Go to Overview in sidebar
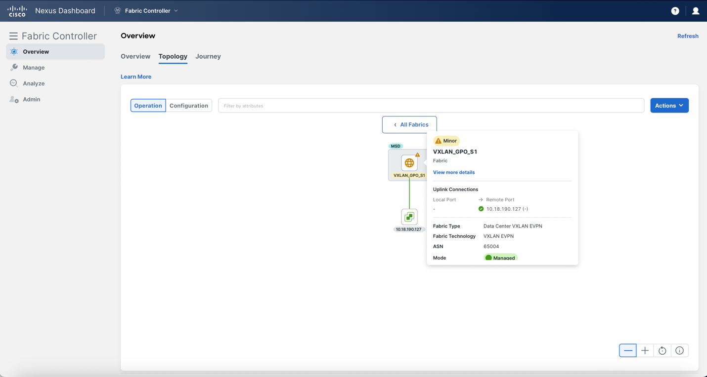This screenshot has height=377, width=707. [55, 51]
